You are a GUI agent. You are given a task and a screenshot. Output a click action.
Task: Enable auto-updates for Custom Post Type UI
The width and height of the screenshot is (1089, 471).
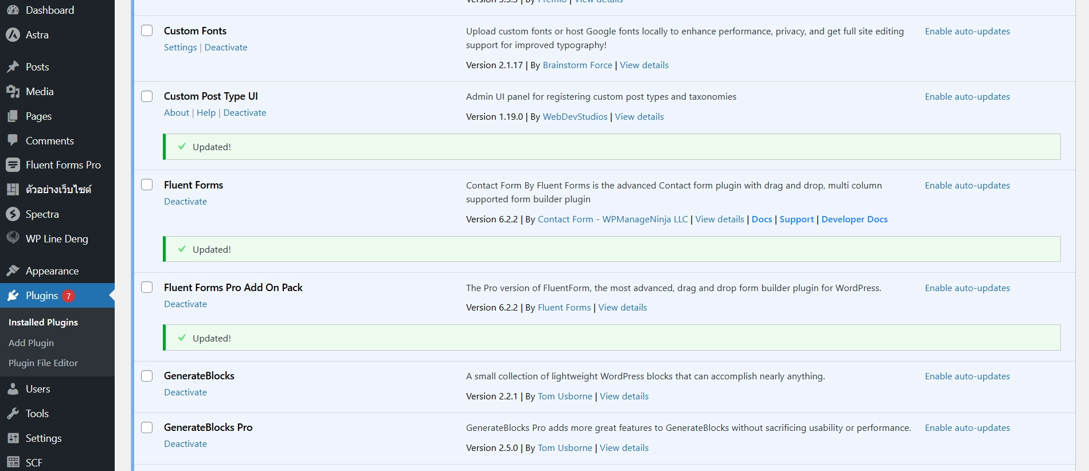point(967,96)
